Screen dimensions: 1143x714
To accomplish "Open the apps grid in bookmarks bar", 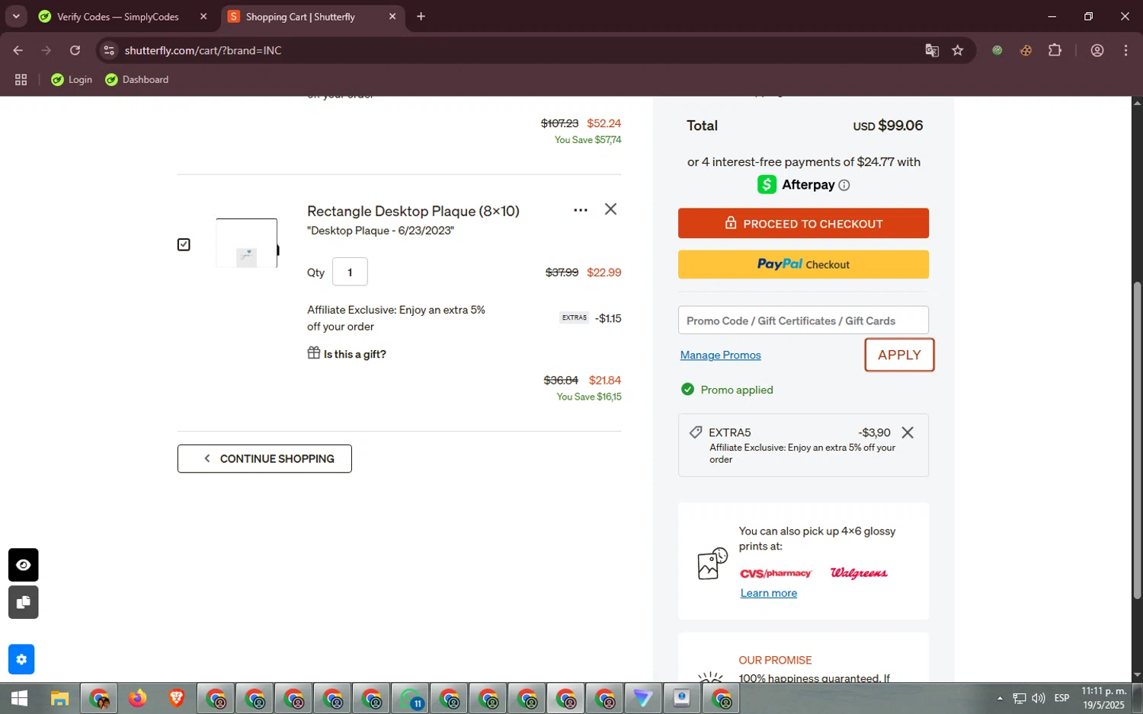I will tap(21, 80).
